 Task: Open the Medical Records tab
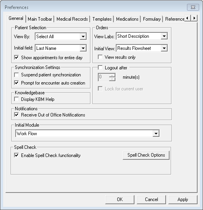[72, 19]
